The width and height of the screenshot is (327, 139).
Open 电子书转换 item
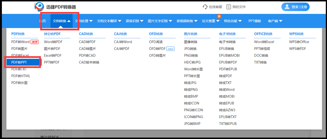[227, 42]
